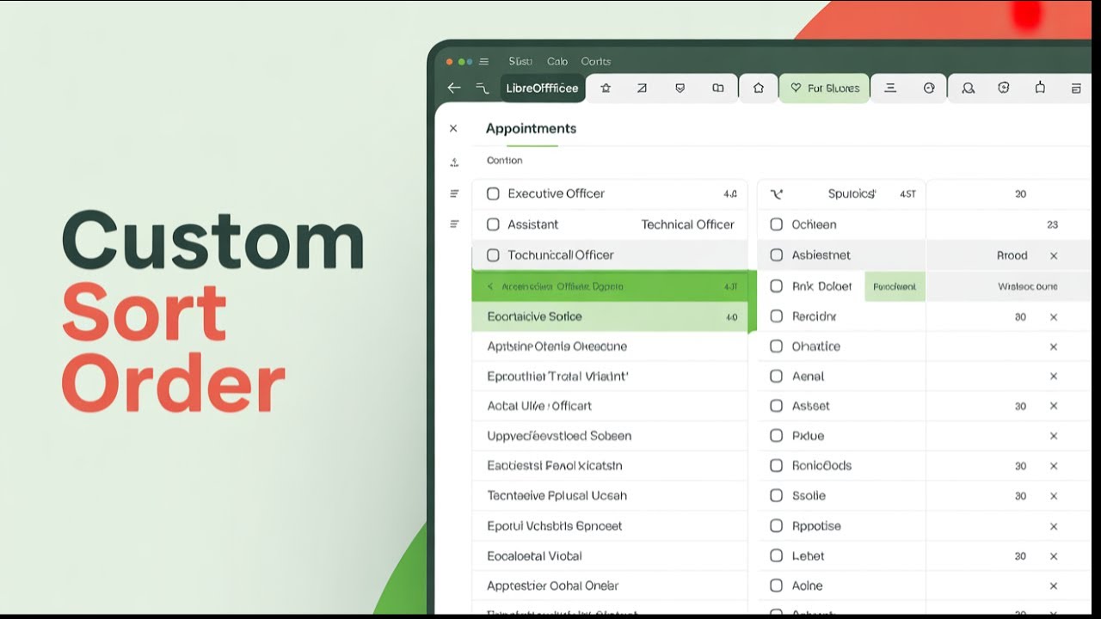This screenshot has height=619, width=1101.
Task: Remove the Asbiesmet row with its X
Action: click(1054, 255)
